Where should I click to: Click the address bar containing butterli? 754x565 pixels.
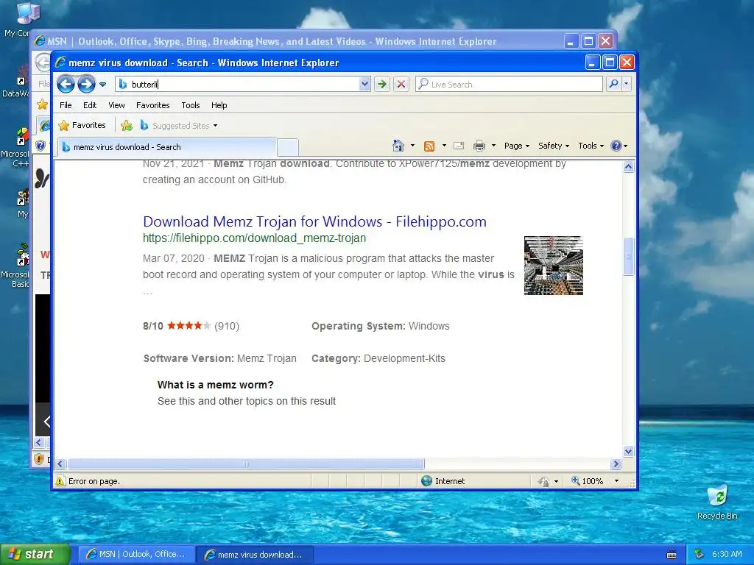coord(238,84)
